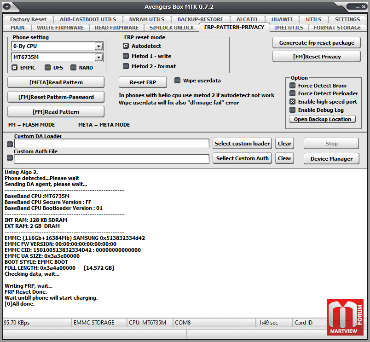The height and width of the screenshot is (342, 370).
Task: Select FRP-PATTERN-PRIVACY tab
Action: click(234, 27)
